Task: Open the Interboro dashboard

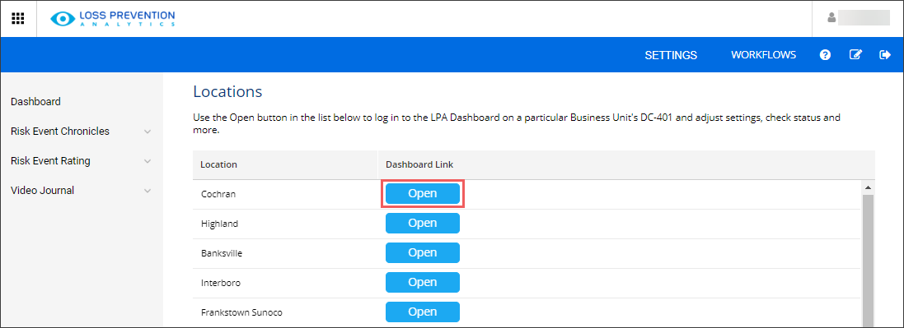Action: point(423,283)
